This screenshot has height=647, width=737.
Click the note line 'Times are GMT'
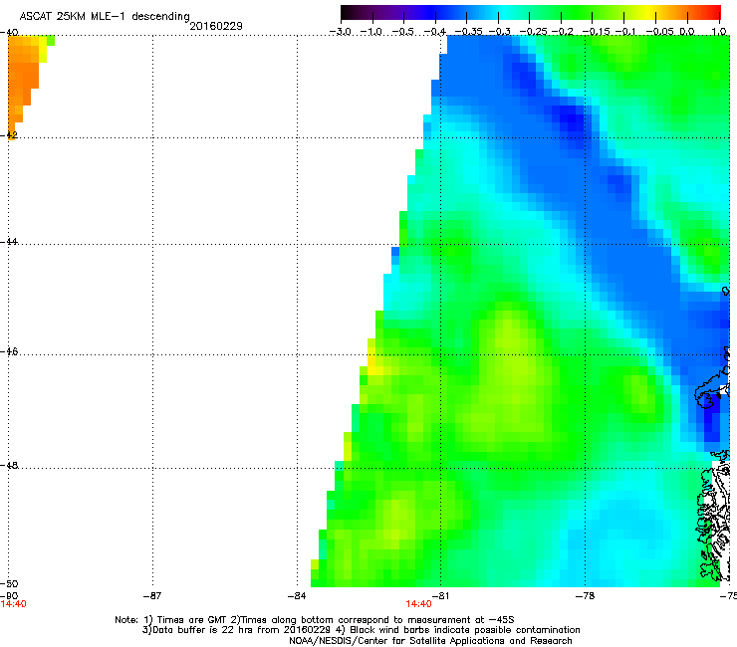(x=315, y=620)
